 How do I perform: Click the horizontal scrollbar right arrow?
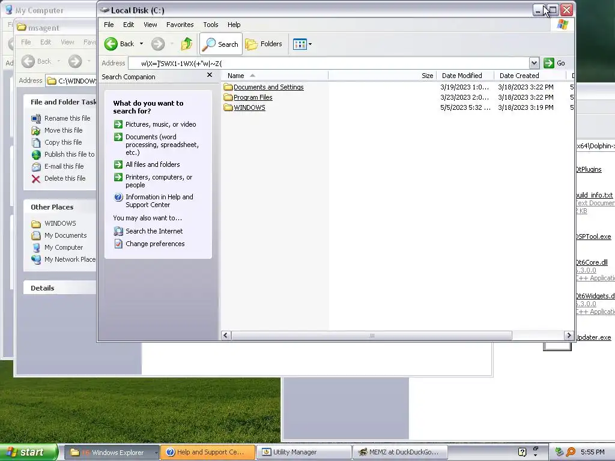tap(568, 336)
